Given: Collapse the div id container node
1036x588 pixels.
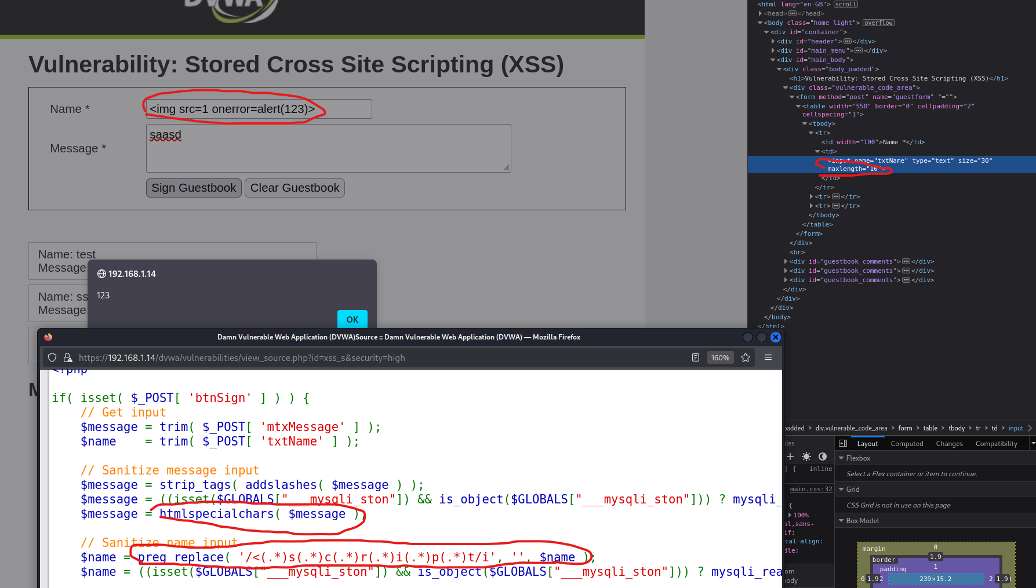Looking at the screenshot, I should [x=766, y=32].
